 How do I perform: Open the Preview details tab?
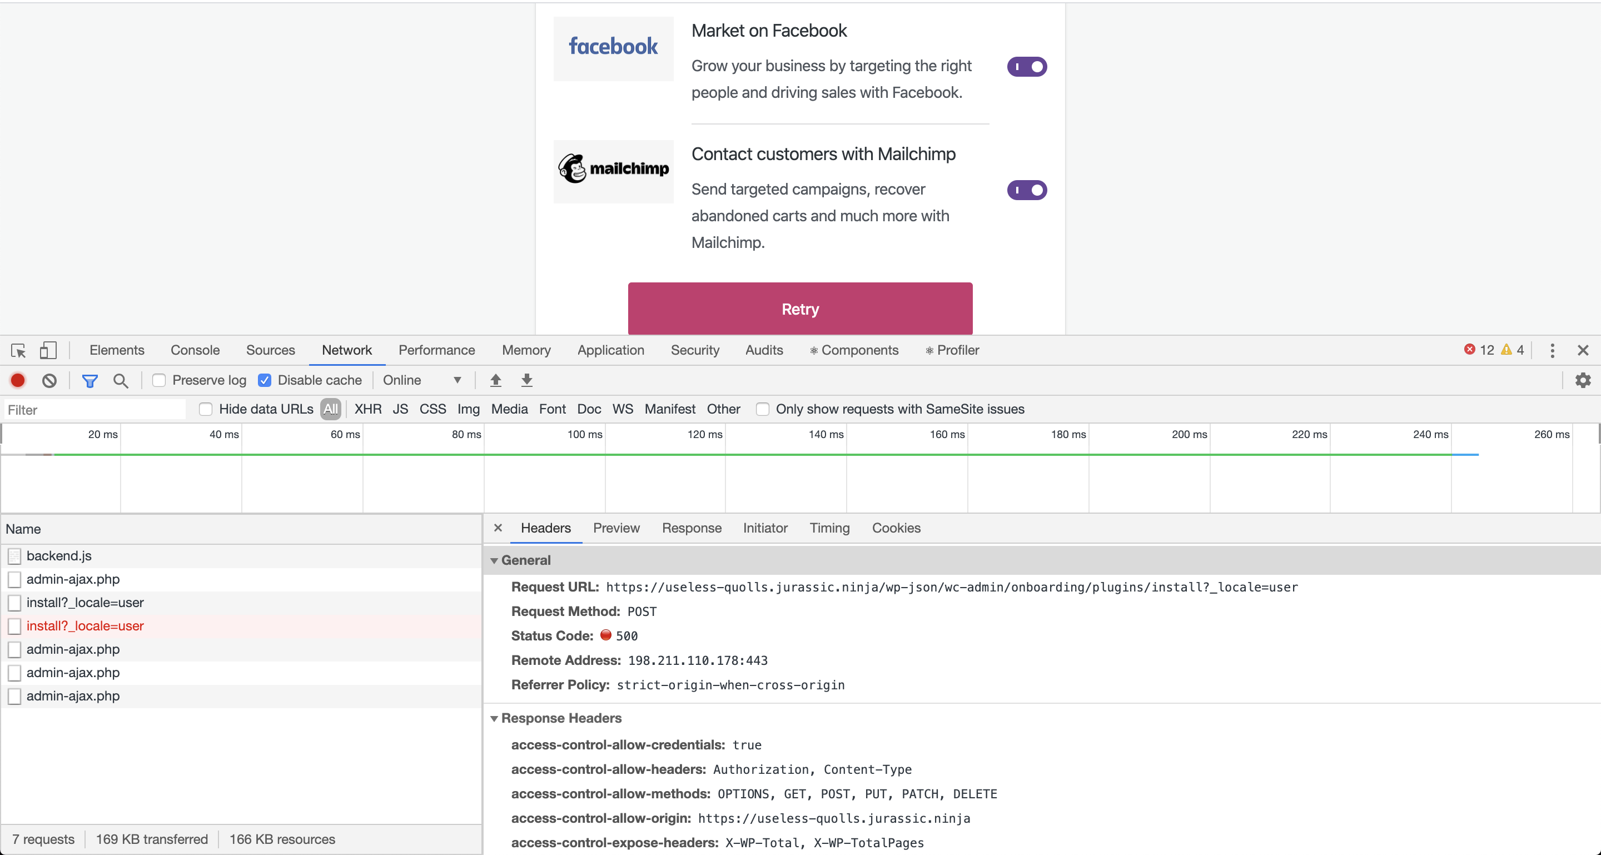[616, 528]
